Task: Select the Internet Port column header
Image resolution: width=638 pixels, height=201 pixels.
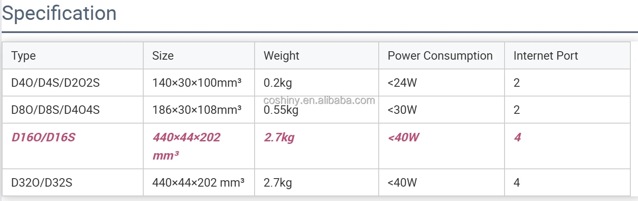Action: tap(546, 56)
